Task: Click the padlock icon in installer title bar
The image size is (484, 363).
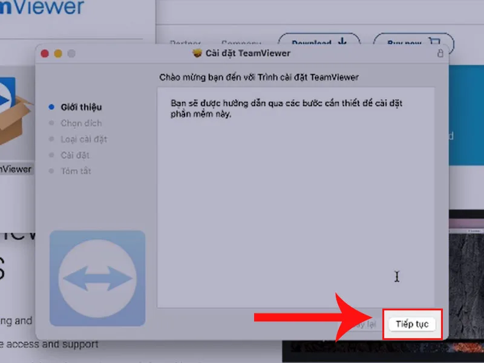Action: (440, 53)
